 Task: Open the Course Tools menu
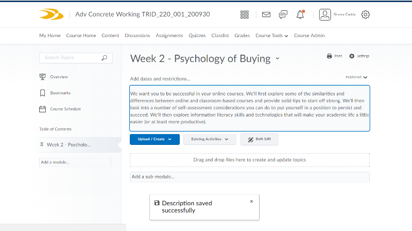272,36
